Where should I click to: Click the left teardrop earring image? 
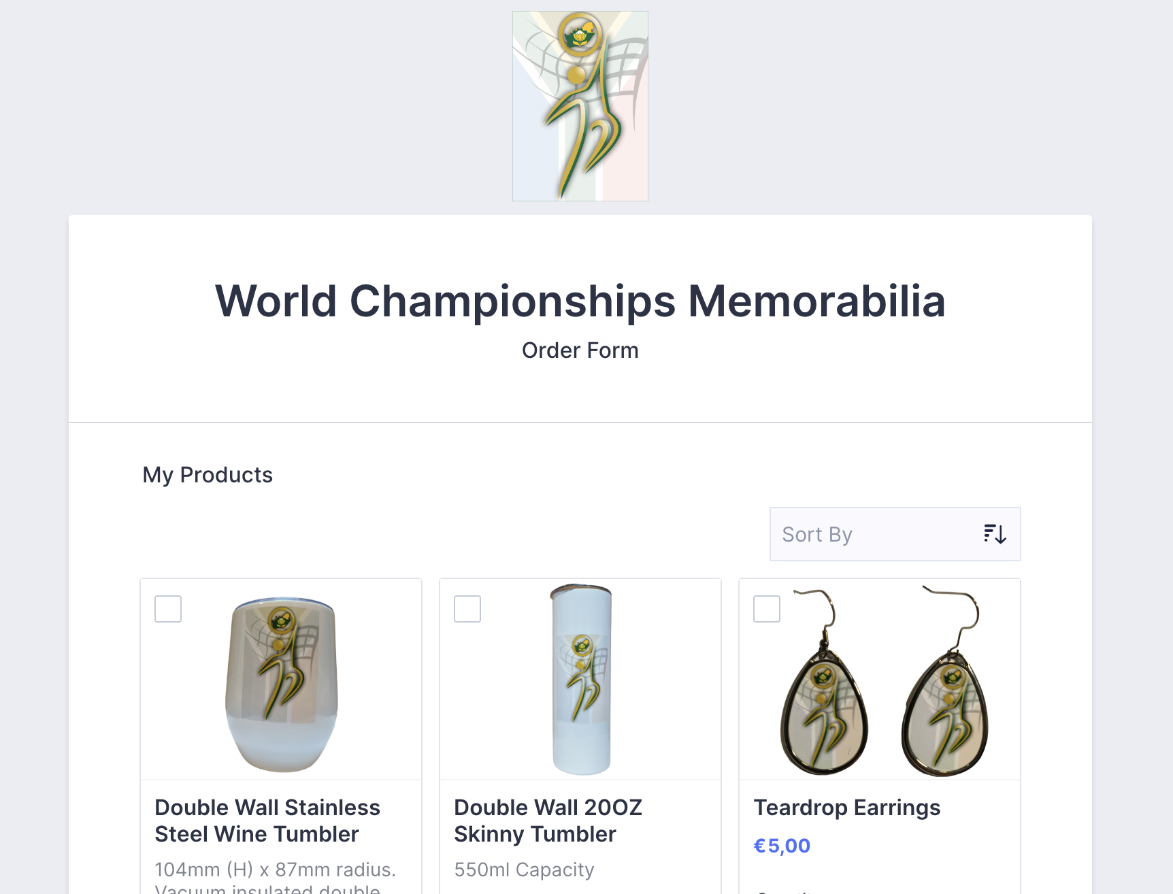[x=822, y=701]
